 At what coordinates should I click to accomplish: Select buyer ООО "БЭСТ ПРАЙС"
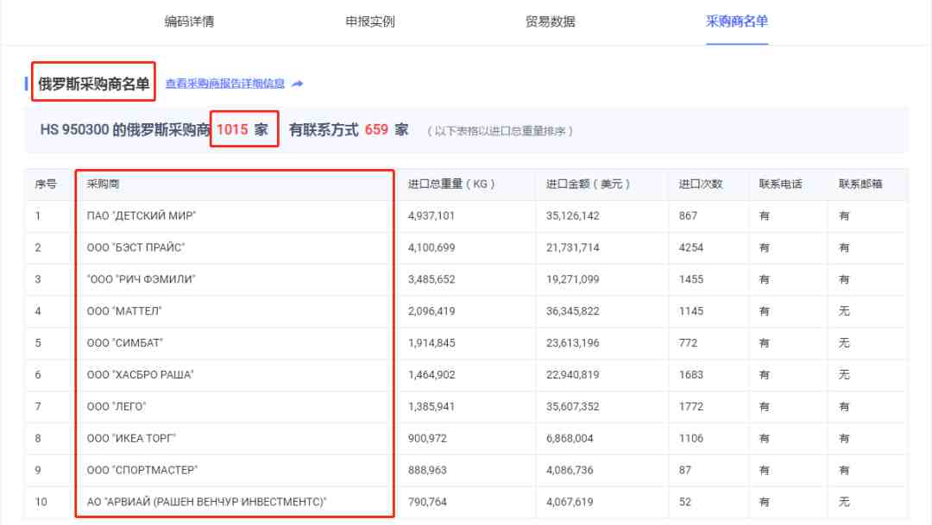tap(135, 247)
